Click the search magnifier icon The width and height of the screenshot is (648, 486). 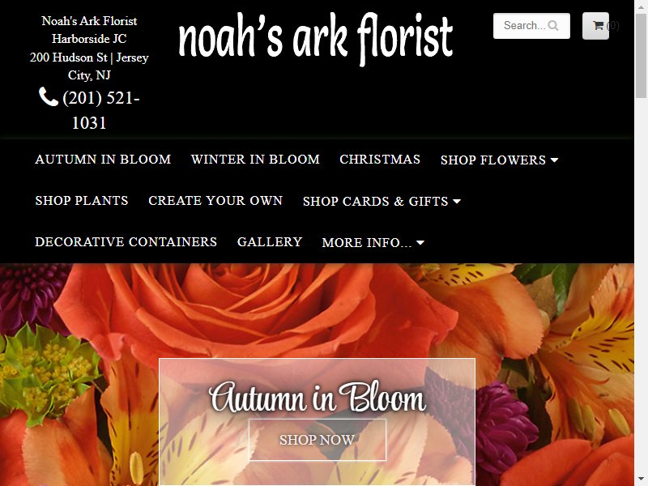552,26
